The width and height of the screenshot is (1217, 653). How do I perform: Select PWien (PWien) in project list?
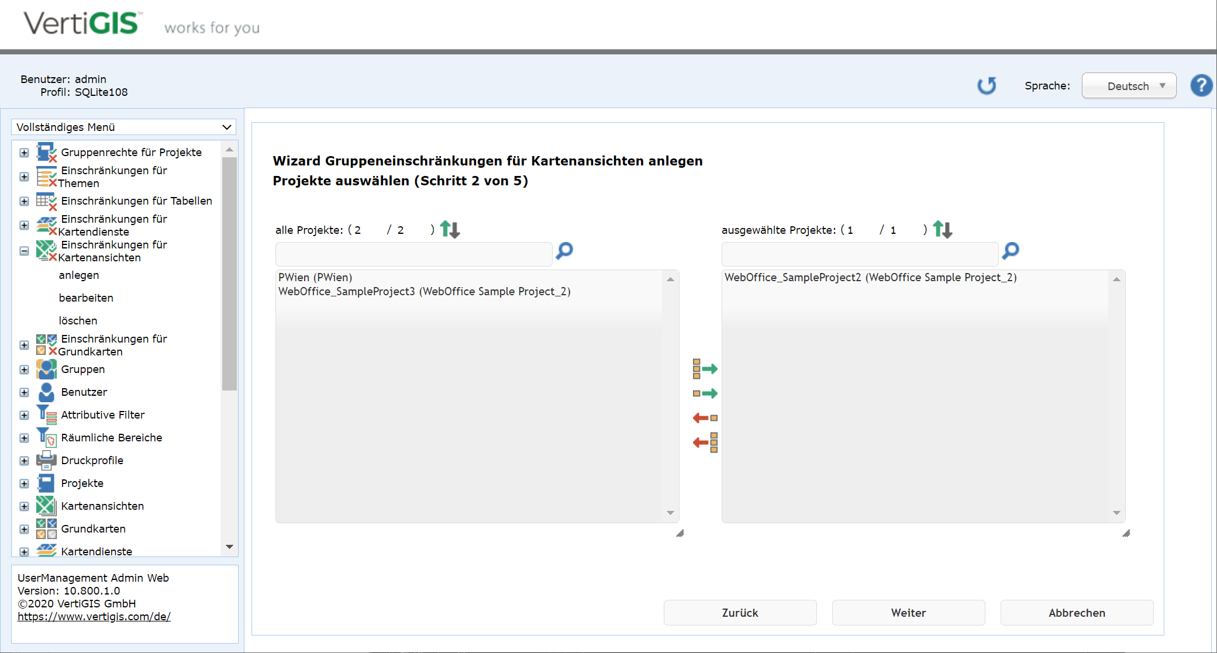pos(315,278)
